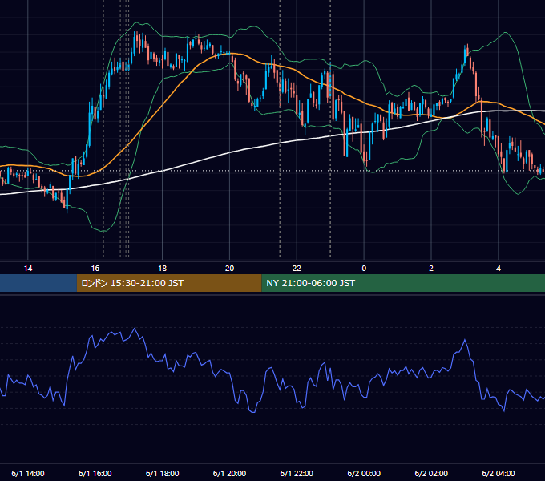This screenshot has height=481, width=545.
Task: Select the NY 21:00-06:00 JST session bar
Action: 403,283
